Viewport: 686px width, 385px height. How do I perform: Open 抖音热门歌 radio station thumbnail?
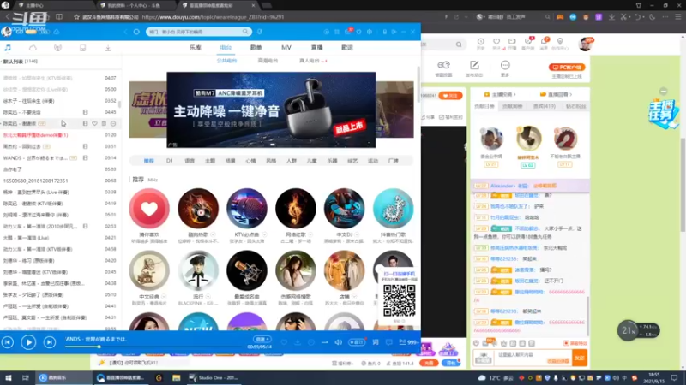click(393, 209)
